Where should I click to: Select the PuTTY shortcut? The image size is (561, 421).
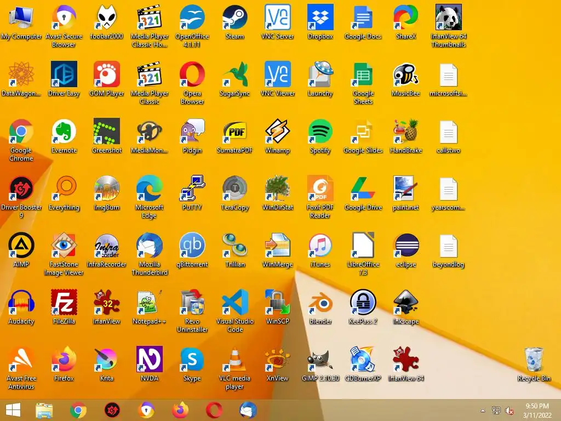click(x=192, y=189)
